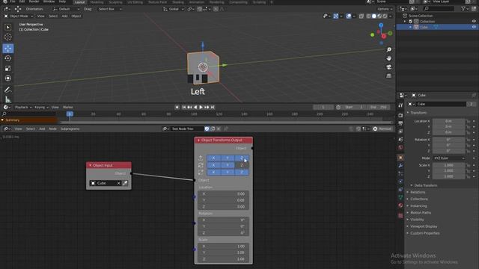The height and width of the screenshot is (269, 479).
Task: Activate the Scale tool
Action: point(8,68)
